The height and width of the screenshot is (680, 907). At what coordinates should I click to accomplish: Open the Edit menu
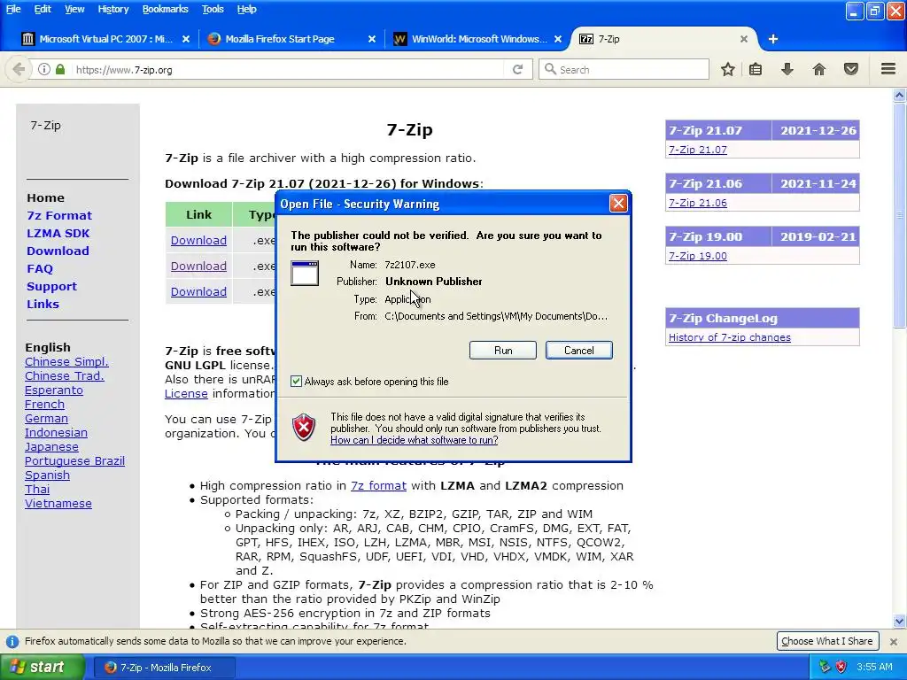(43, 9)
